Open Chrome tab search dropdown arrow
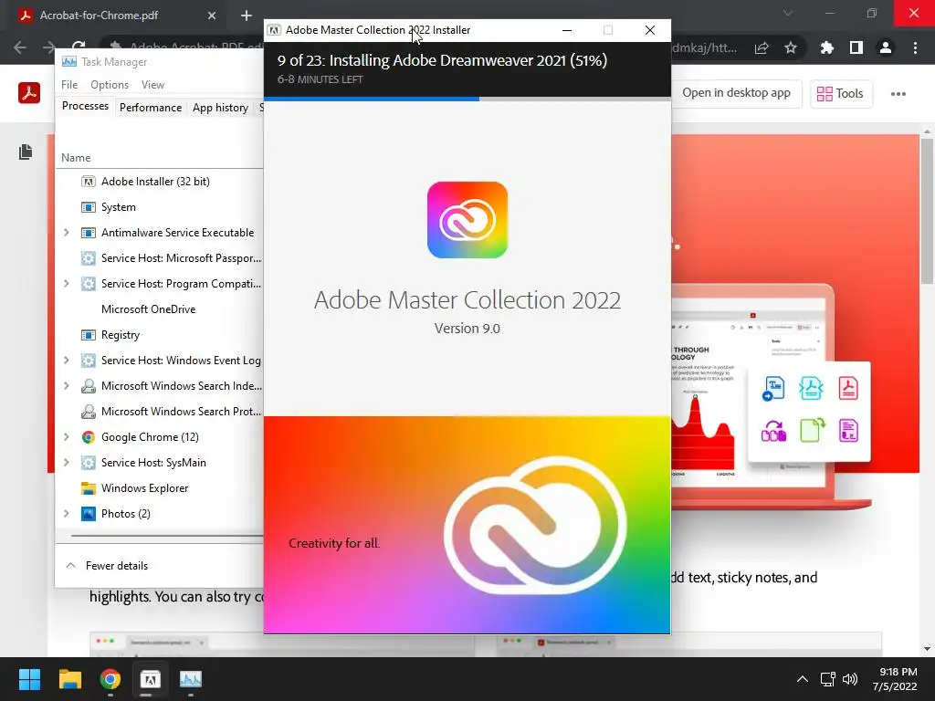 (788, 13)
